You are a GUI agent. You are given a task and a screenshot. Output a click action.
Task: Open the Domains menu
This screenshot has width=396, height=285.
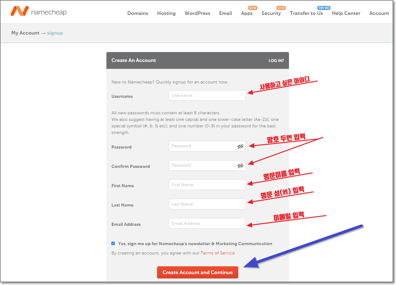pos(137,13)
